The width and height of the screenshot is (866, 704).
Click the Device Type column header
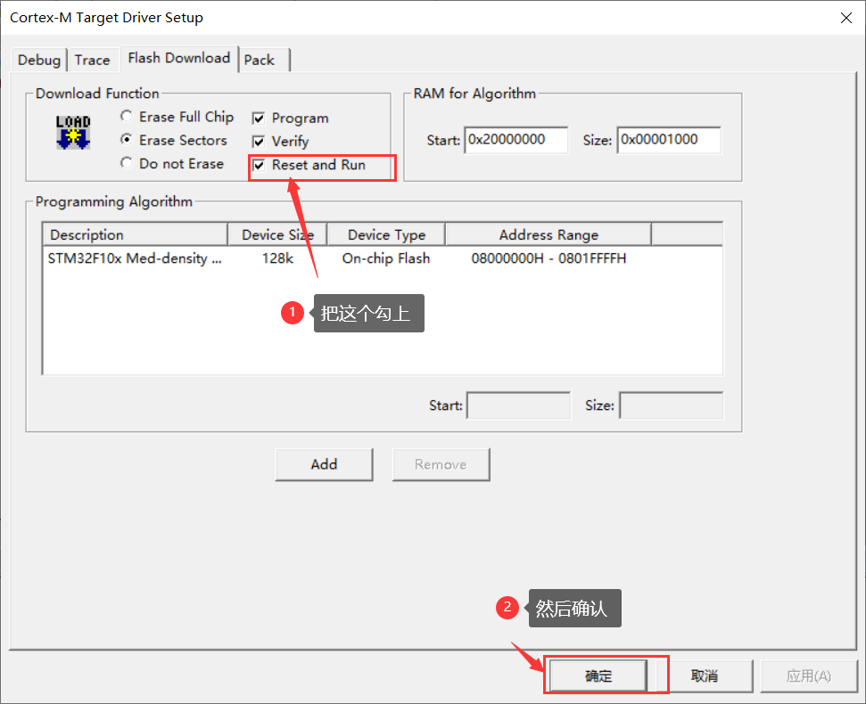(x=386, y=234)
